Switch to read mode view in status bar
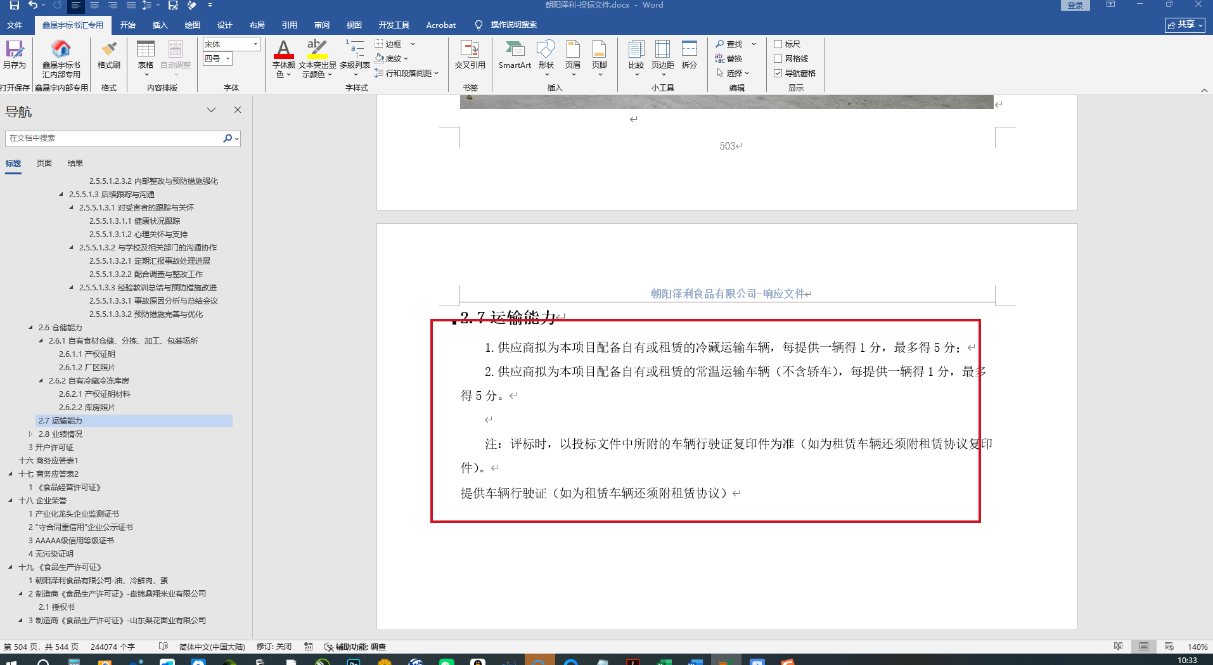This screenshot has height=665, width=1213. click(1118, 647)
